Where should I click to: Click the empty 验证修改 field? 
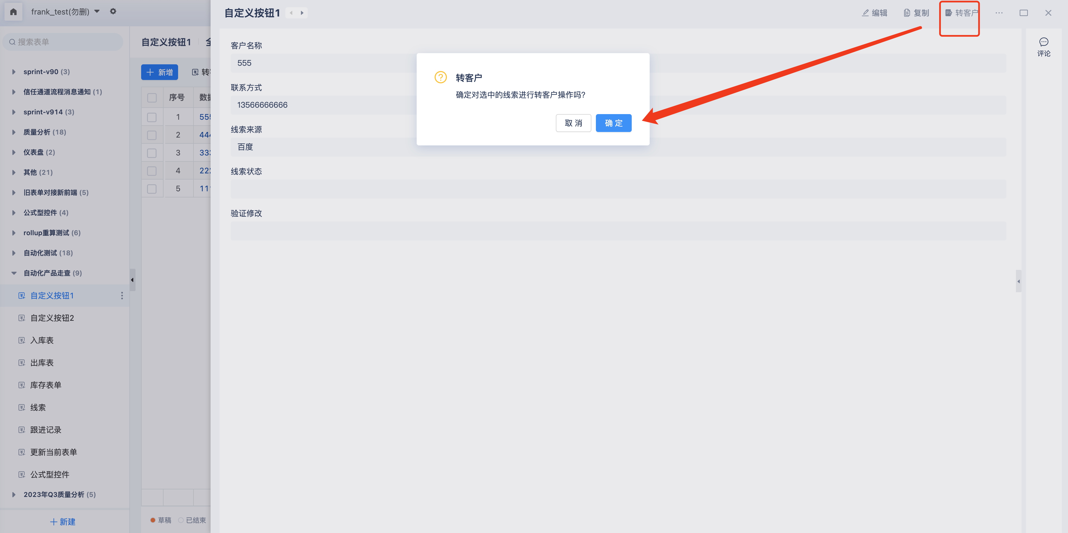618,231
